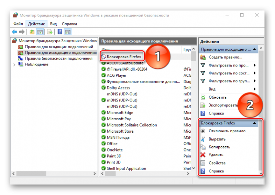Click the help icon under Блокировка Firefox actions
This screenshot has width=275, height=195.
203,171
